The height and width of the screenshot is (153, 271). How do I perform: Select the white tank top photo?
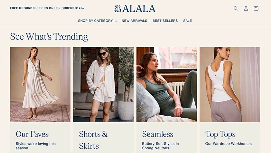230,84
